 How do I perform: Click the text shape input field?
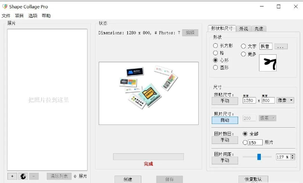point(266,46)
